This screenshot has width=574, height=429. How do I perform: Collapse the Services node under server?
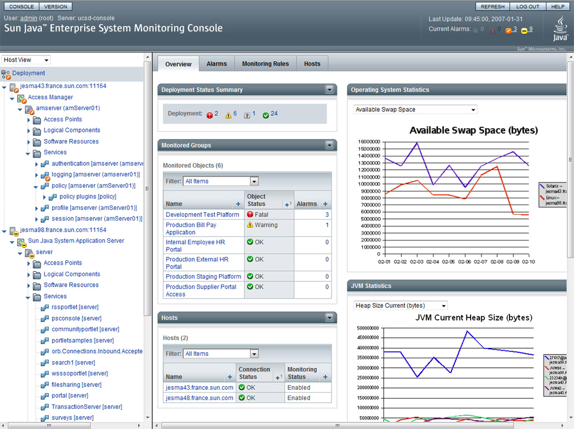pos(28,297)
